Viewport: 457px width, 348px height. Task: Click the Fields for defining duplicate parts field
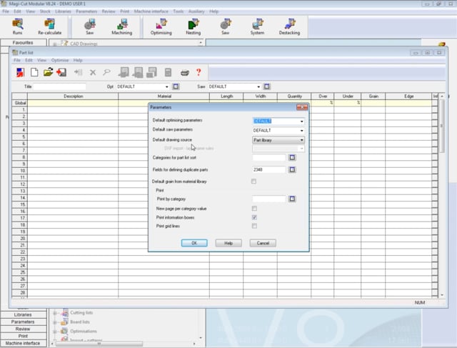point(268,169)
